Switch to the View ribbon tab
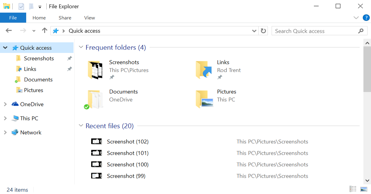Image resolution: width=371 pixels, height=194 pixels. pos(89,18)
